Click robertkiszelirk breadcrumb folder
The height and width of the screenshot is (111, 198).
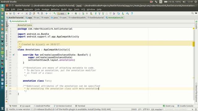coord(77,18)
